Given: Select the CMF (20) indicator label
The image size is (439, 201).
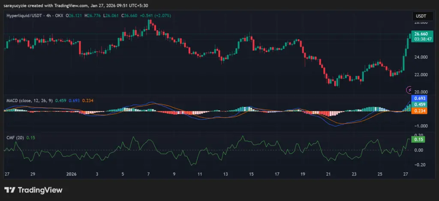Looking at the screenshot, I should point(15,137).
